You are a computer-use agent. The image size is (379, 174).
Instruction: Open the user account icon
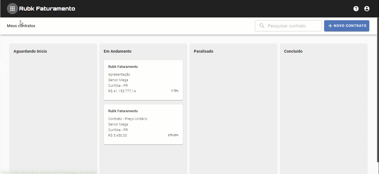367,9
